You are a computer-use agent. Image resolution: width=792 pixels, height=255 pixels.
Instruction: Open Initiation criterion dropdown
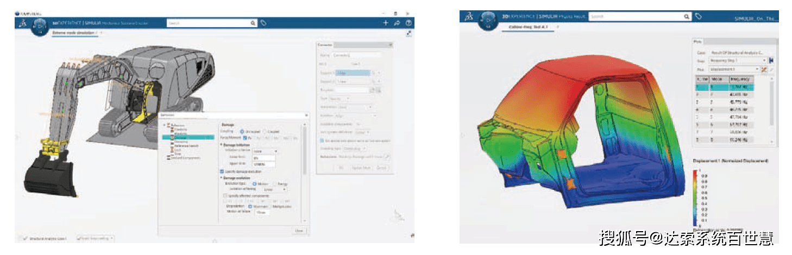[x=267, y=151]
